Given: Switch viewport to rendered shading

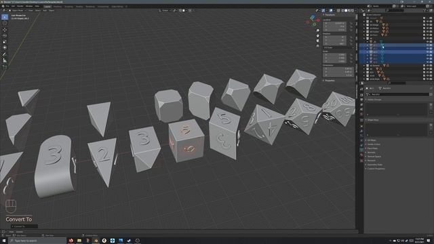Looking at the screenshot, I should click(353, 11).
